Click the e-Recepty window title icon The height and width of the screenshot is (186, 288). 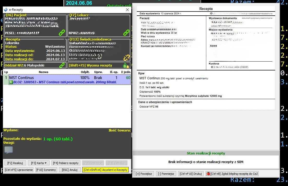(x=6, y=10)
